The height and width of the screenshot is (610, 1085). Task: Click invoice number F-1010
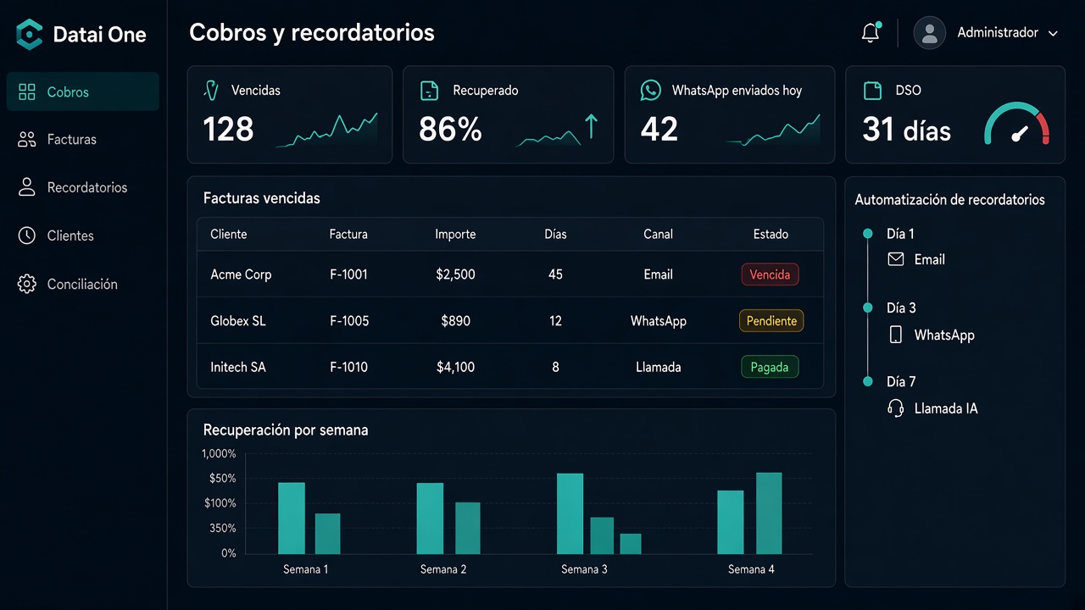(348, 367)
